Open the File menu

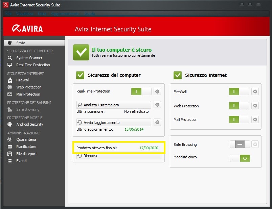pos(8,14)
